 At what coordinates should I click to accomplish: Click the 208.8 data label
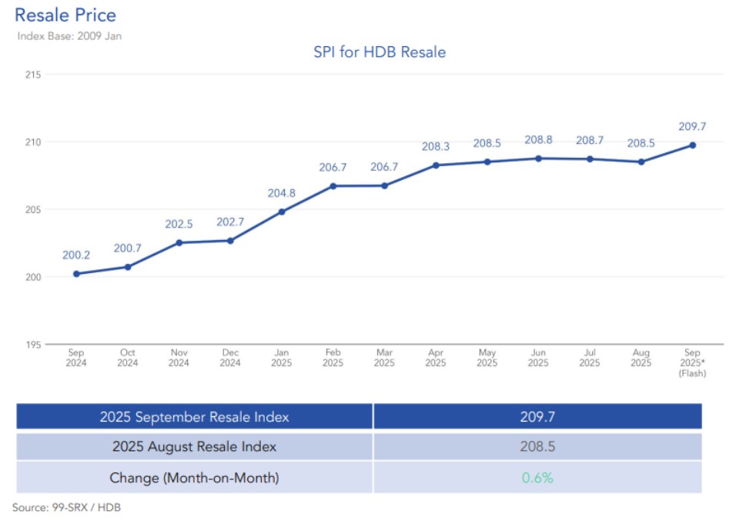click(x=538, y=140)
